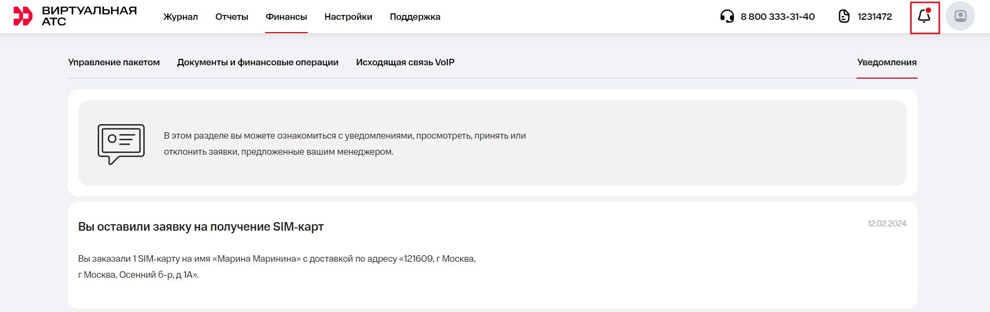The height and width of the screenshot is (312, 990).
Task: Click the ВИРТУАЛЬНАЯ АТС logo text
Action: [89, 16]
